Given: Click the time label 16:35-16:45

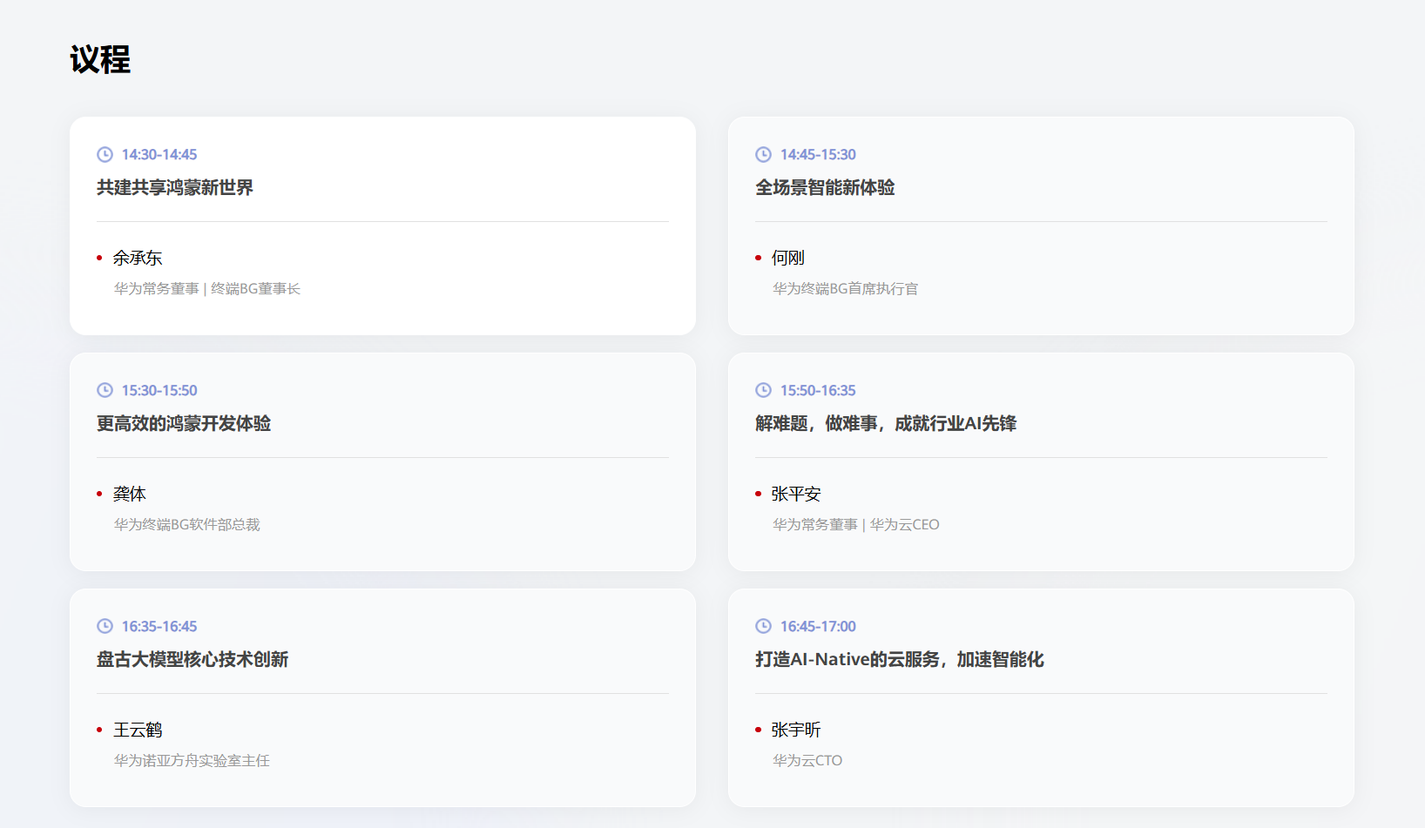Looking at the screenshot, I should point(159,626).
